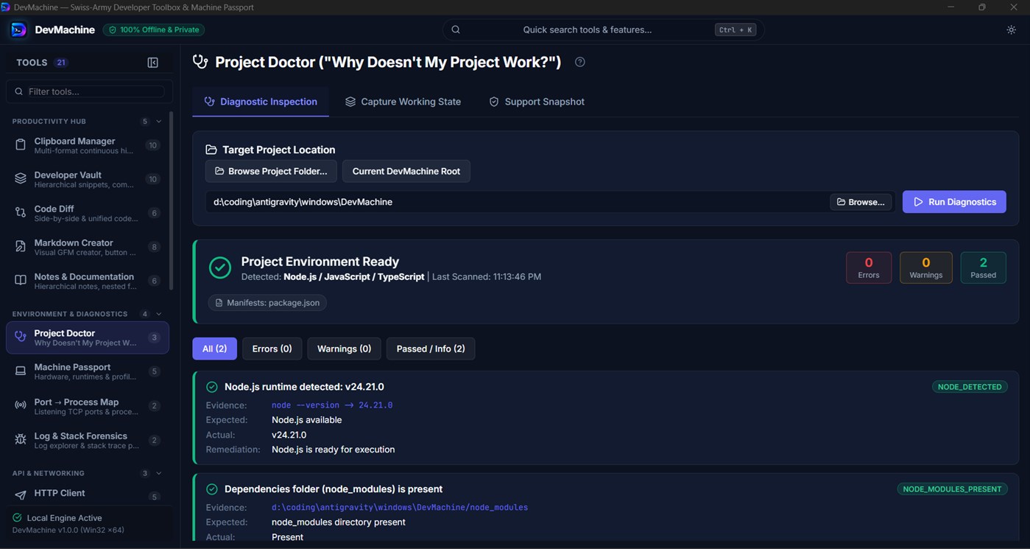
Task: Filter results by Warnings (0)
Action: click(x=344, y=349)
